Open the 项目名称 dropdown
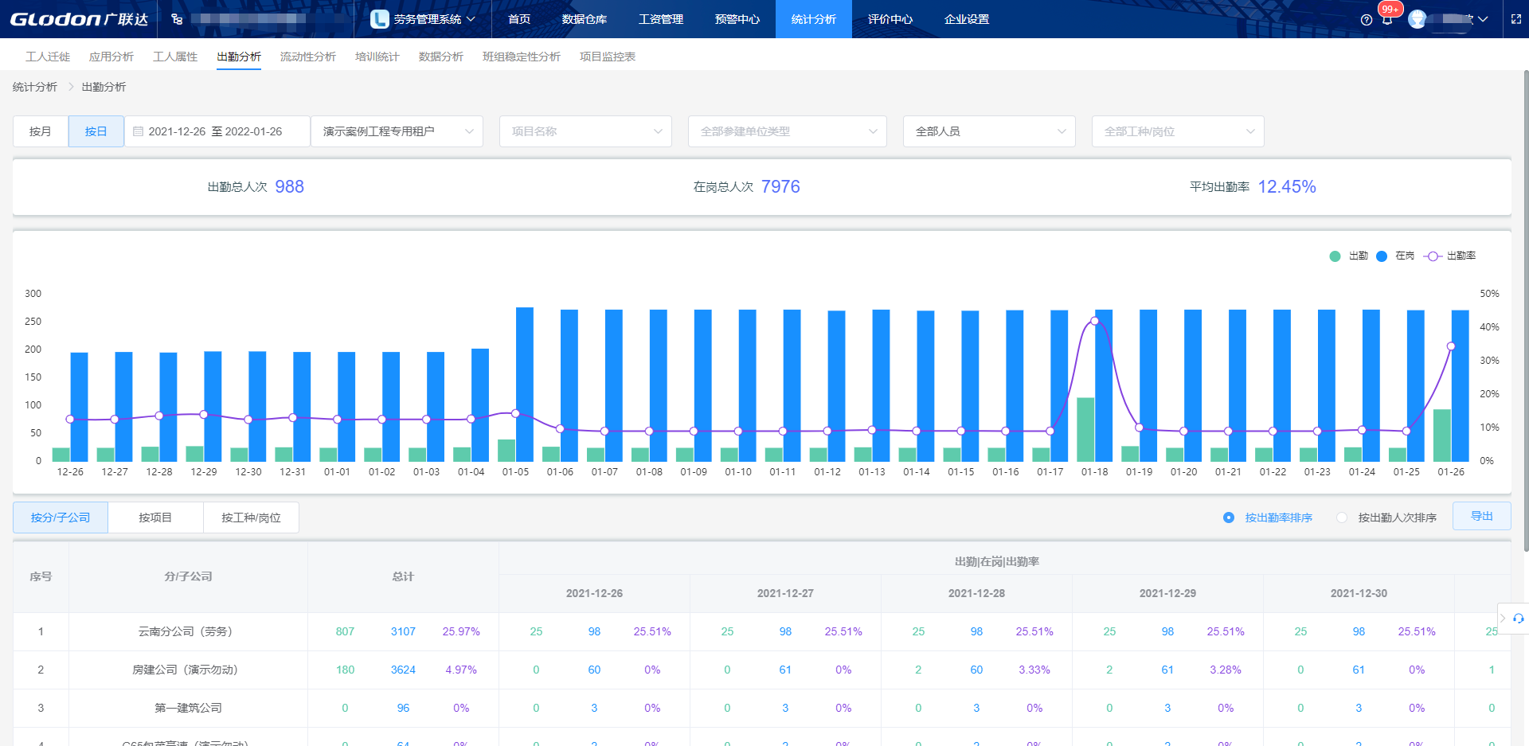The image size is (1529, 746). [x=585, y=131]
